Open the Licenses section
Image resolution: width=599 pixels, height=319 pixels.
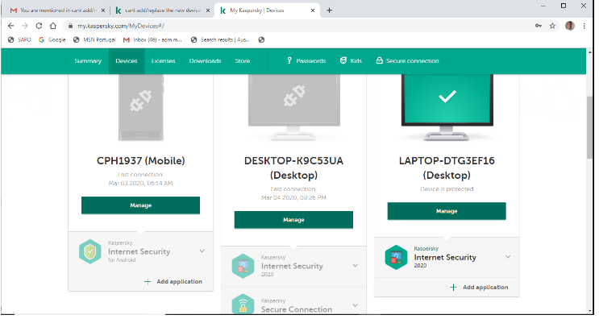click(x=163, y=61)
